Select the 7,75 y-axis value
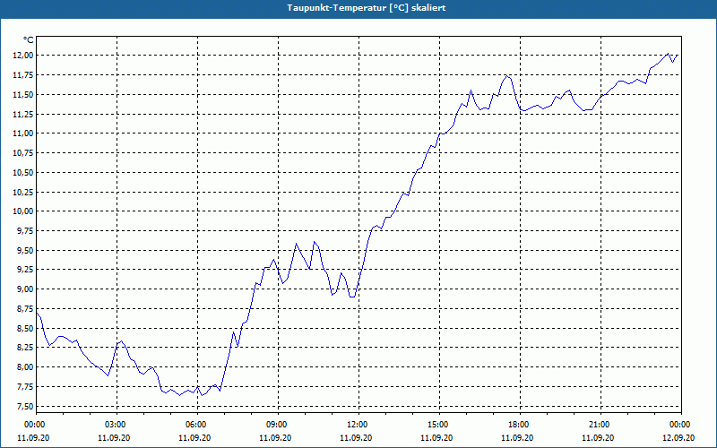The image size is (717, 448). (24, 387)
